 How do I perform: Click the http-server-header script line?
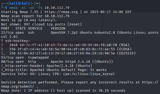[x=47, y=66]
